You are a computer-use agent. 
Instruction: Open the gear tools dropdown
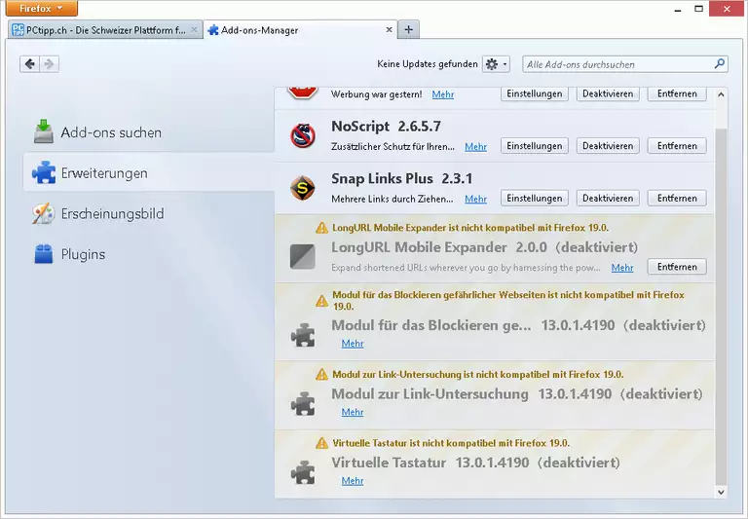pos(496,64)
